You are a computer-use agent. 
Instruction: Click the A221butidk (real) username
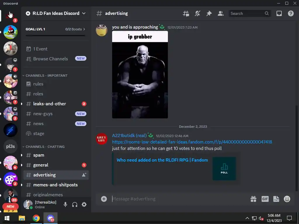point(129,135)
